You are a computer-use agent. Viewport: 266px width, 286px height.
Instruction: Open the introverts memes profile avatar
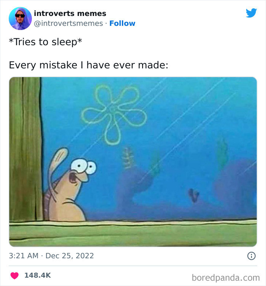coord(20,18)
